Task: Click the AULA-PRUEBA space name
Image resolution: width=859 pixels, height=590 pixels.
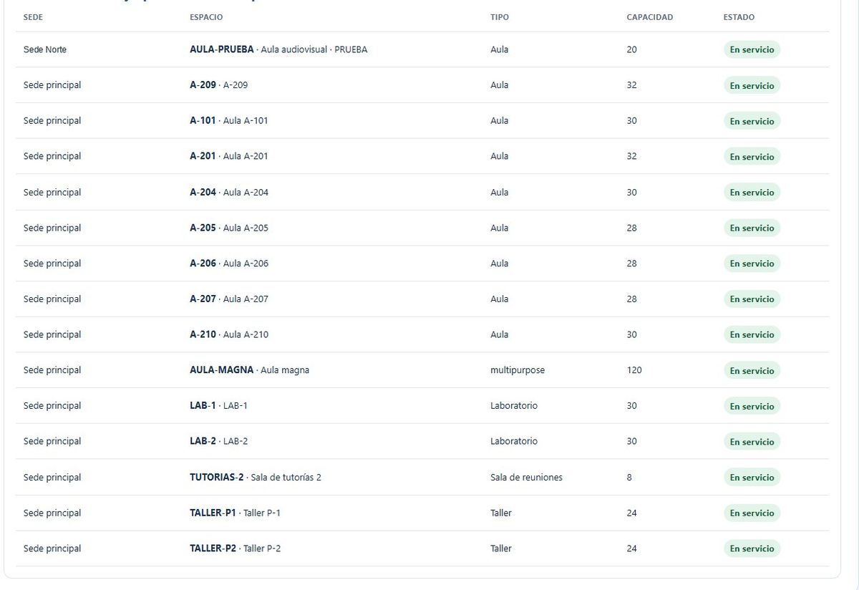Action: tap(222, 49)
